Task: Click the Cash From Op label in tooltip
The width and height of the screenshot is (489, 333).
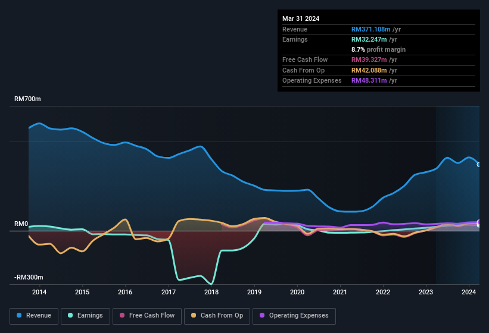Action: tap(303, 70)
